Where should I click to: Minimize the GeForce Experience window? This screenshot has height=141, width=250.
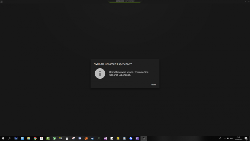point(242,2)
